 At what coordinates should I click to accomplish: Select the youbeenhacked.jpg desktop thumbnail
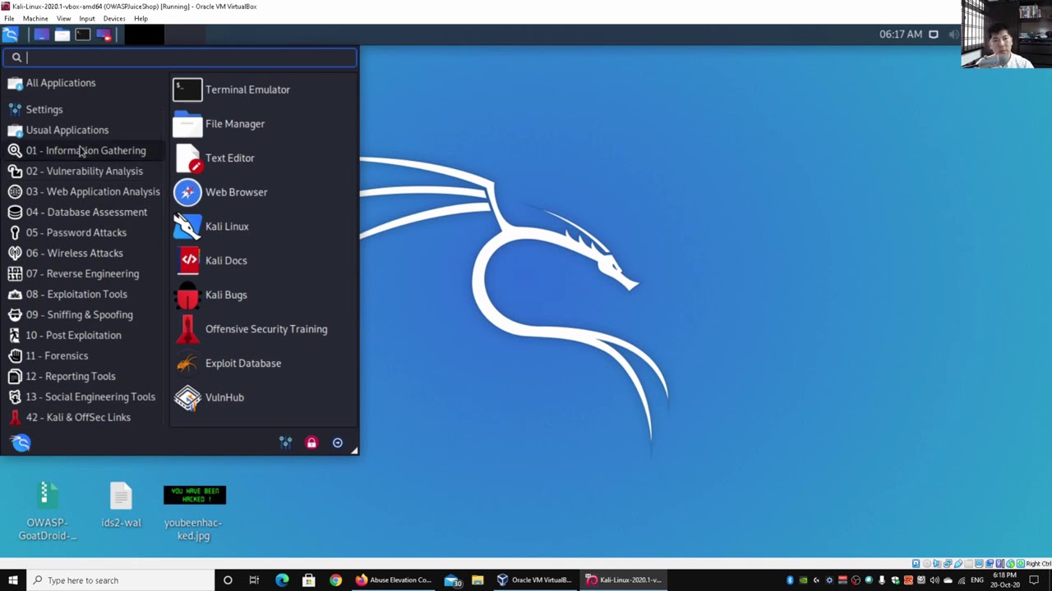[193, 512]
